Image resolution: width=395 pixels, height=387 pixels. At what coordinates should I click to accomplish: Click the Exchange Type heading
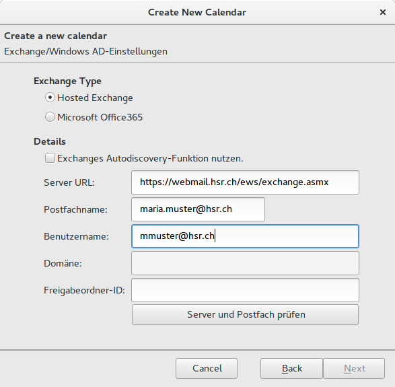click(67, 81)
